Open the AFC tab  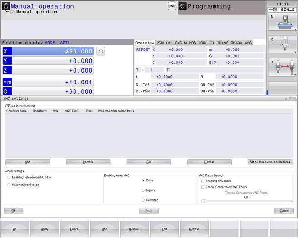[x=248, y=43]
